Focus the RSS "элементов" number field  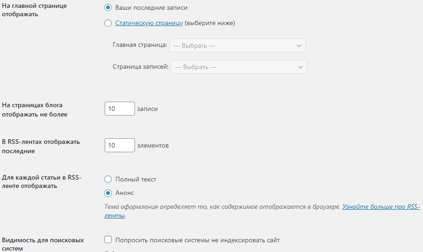coord(120,145)
